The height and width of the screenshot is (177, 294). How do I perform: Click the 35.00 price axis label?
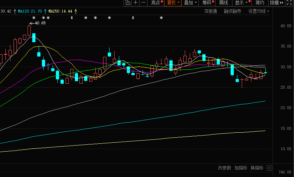(x=286, y=46)
